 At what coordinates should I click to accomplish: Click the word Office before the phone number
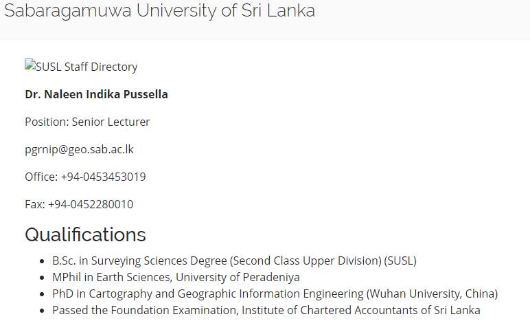point(40,177)
